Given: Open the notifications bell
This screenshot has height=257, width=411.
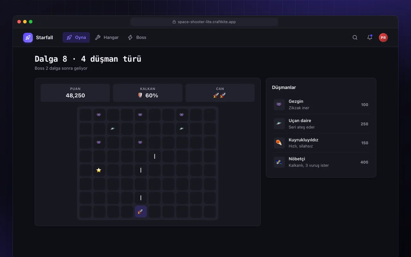Looking at the screenshot, I should (370, 38).
